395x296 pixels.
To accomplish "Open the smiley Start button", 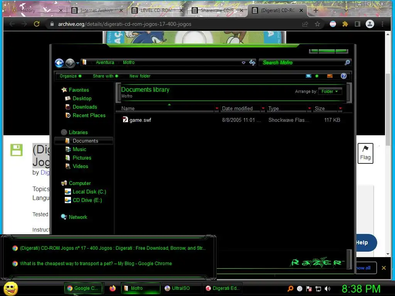I will (11, 288).
